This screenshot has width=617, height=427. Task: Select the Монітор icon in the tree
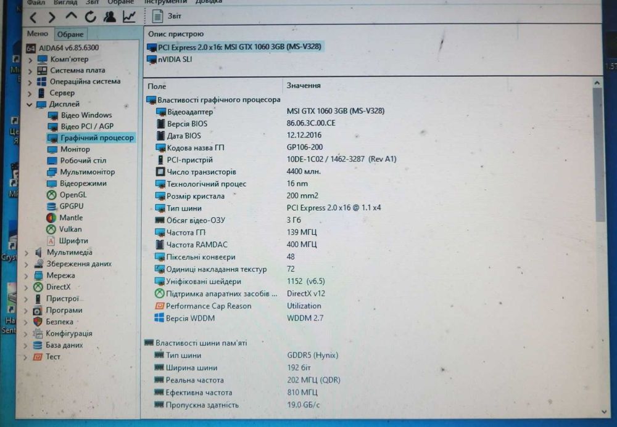click(x=52, y=150)
